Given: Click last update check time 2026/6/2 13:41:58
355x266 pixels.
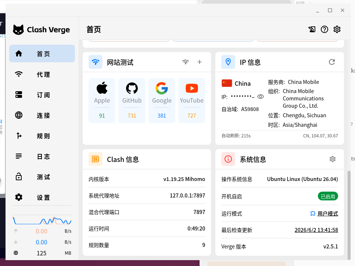Looking at the screenshot, I should point(316,230).
